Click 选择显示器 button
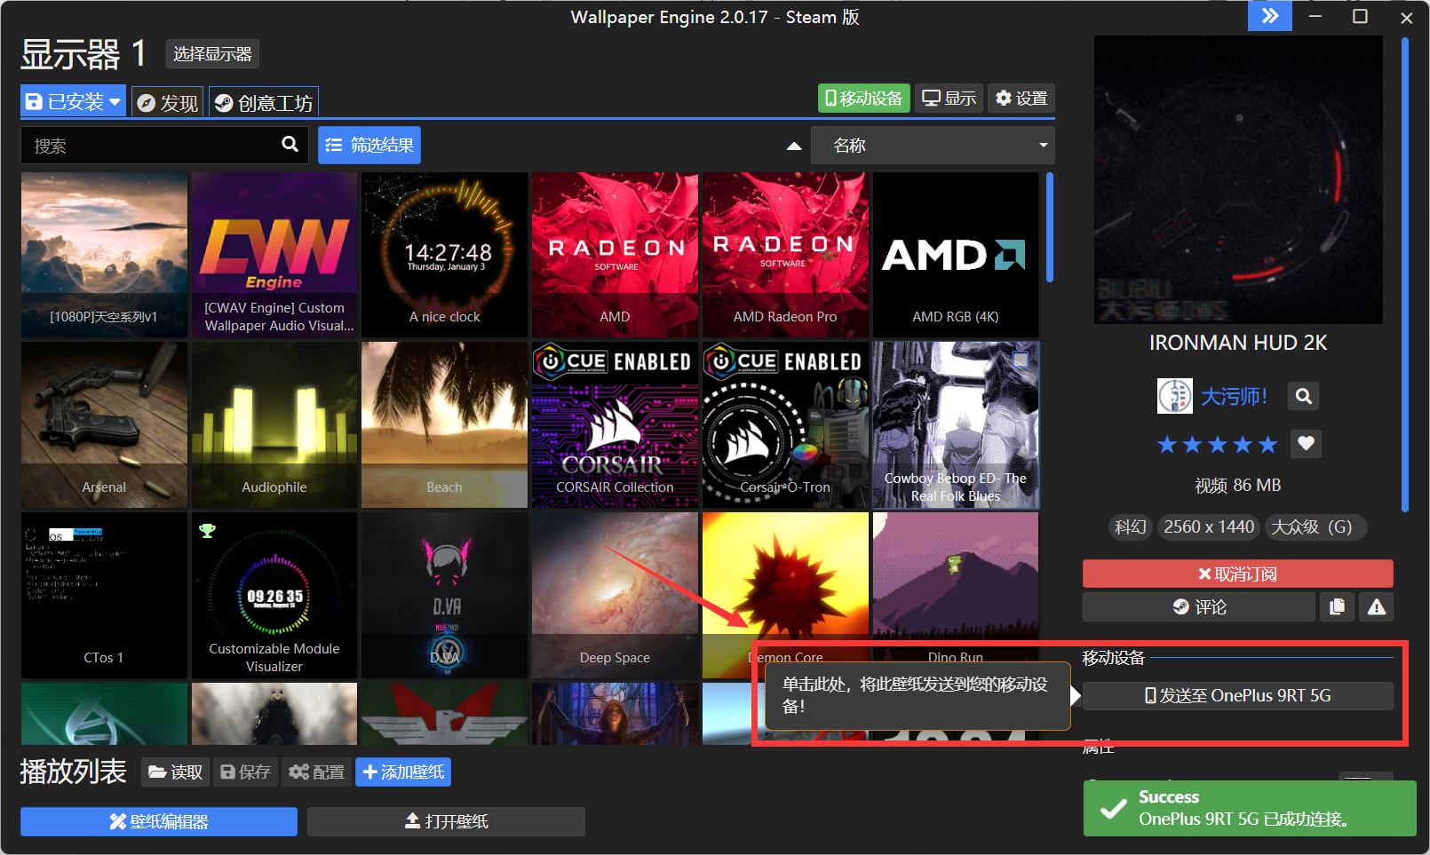 pyautogui.click(x=212, y=54)
